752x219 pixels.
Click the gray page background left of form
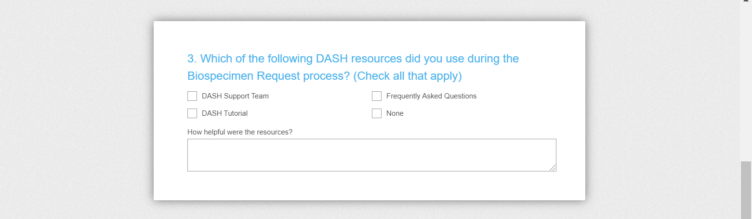coord(77,110)
